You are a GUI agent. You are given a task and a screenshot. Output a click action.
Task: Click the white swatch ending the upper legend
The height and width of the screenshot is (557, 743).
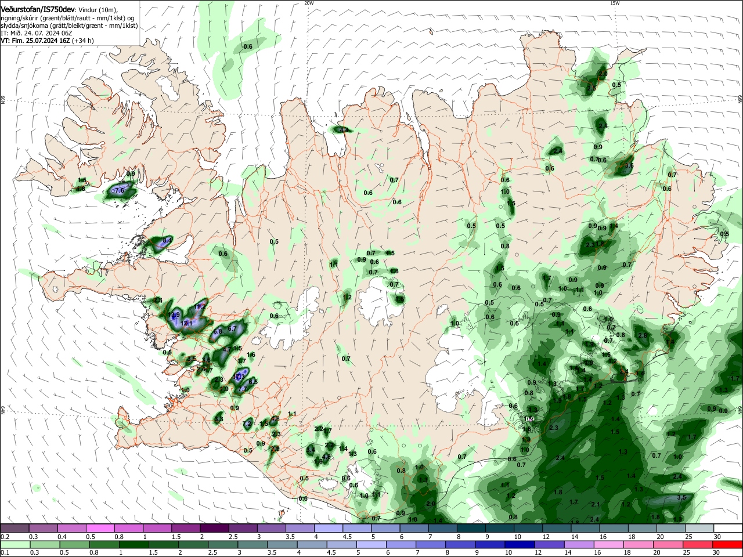point(728,529)
